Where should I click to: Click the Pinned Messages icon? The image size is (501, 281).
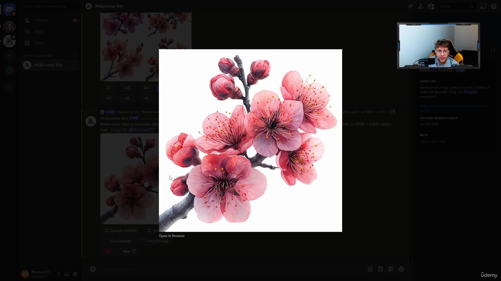pos(410,6)
